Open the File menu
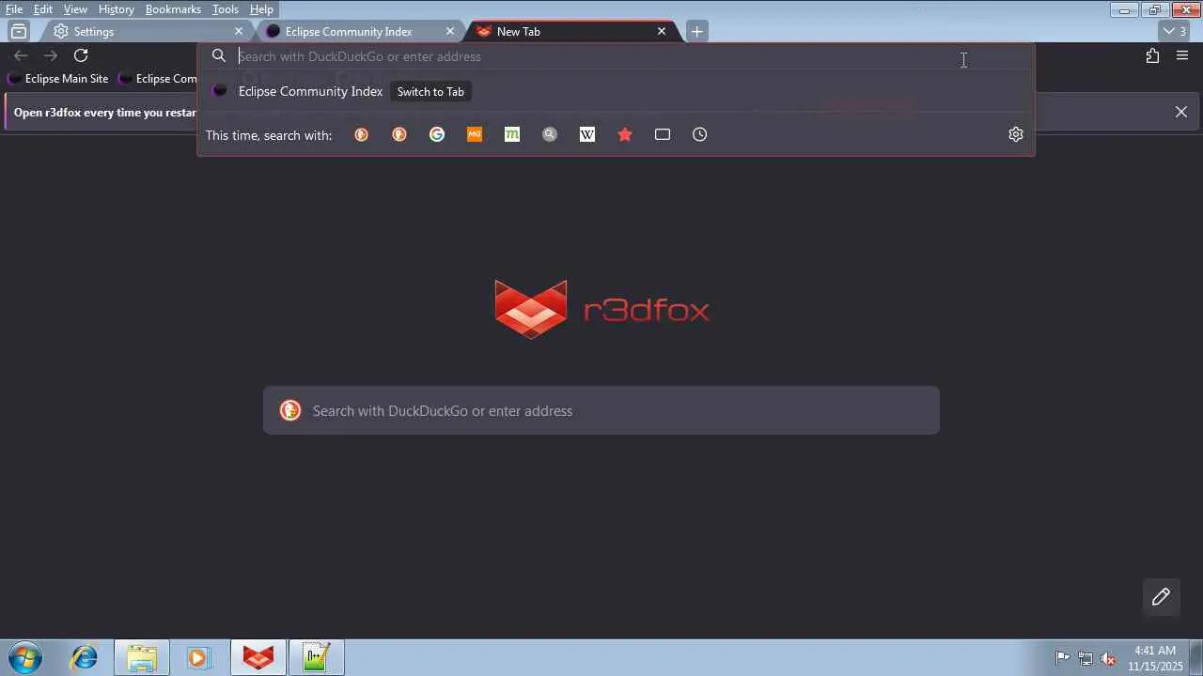 point(14,9)
